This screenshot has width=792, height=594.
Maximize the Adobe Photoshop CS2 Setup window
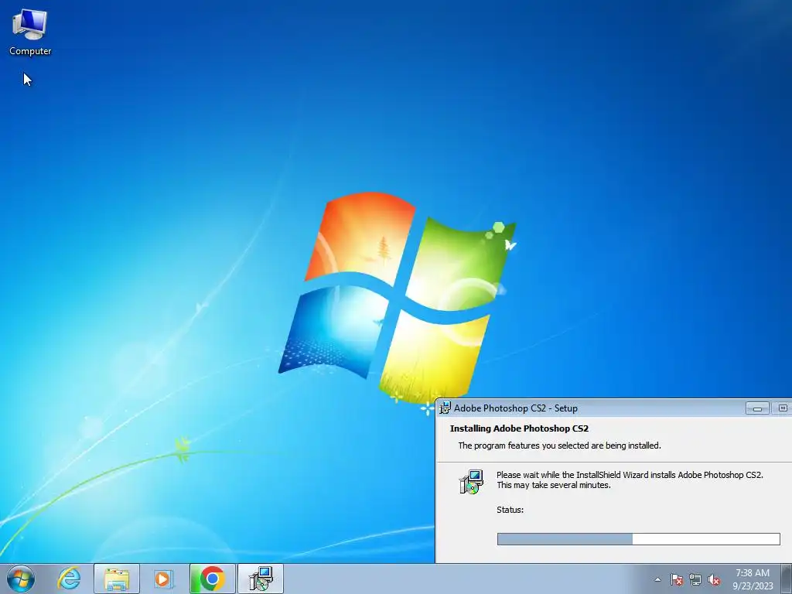pos(782,408)
